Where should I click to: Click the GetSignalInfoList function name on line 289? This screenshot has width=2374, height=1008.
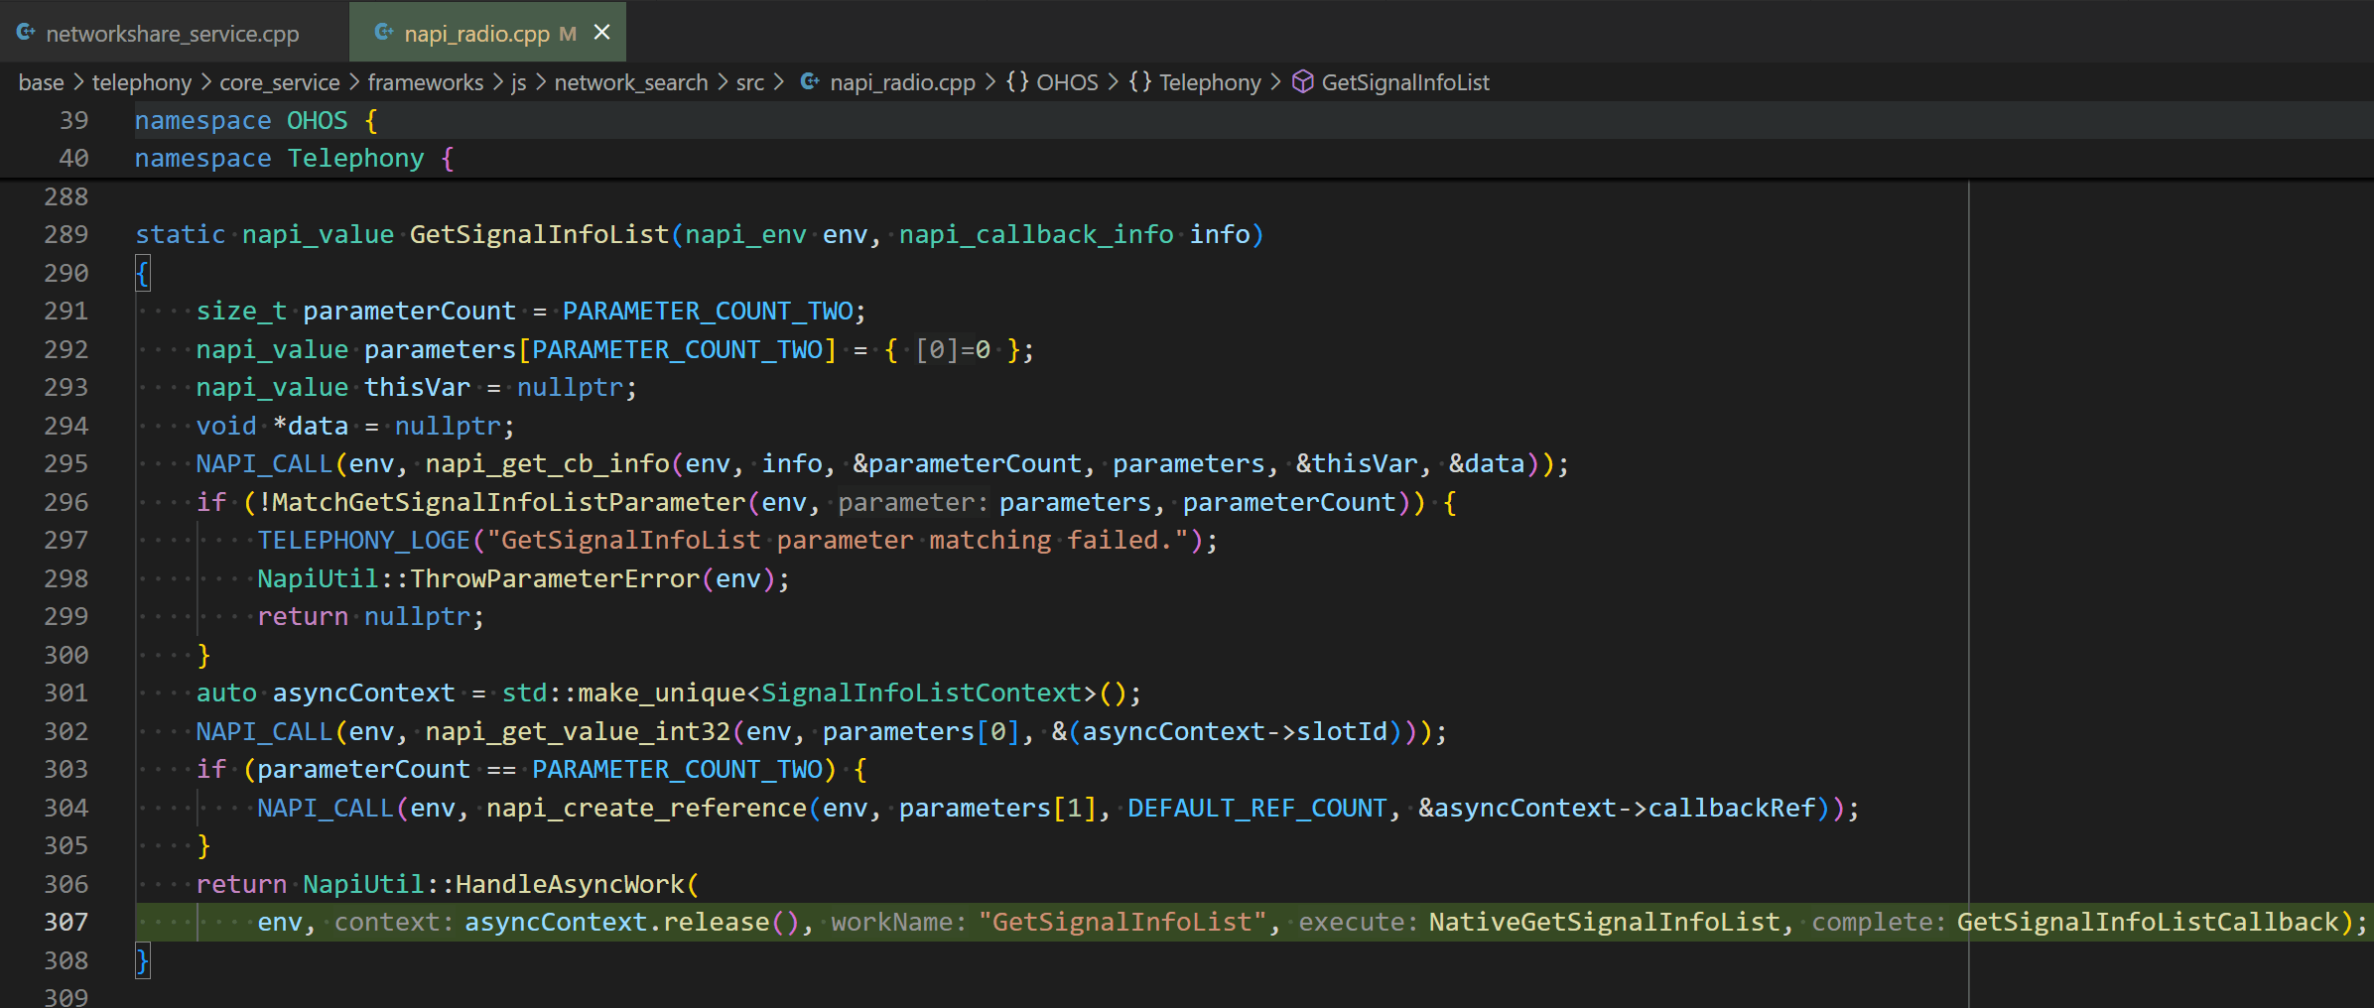pos(540,235)
